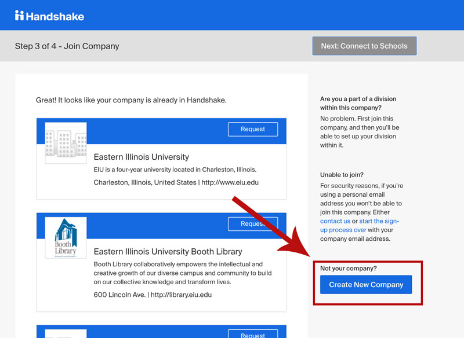Screen dimensions: 464x338
Task: Open the placeholder building logo thumbnail
Action: 66,143
